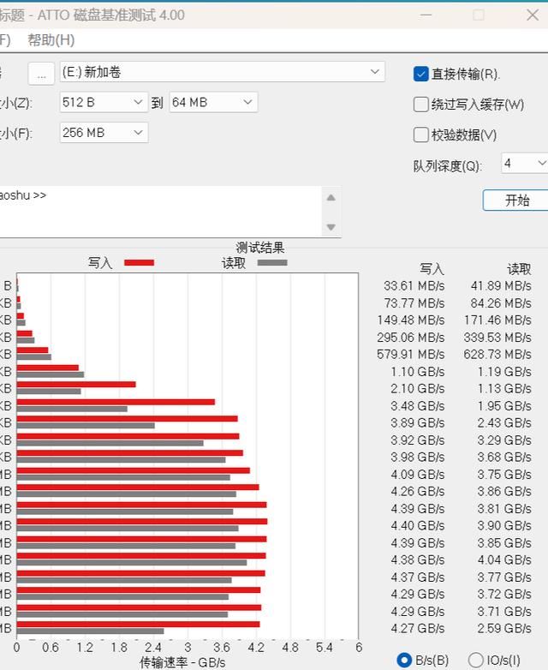This screenshot has width=548, height=670.
Task: Click the 开始 start button
Action: (x=516, y=200)
